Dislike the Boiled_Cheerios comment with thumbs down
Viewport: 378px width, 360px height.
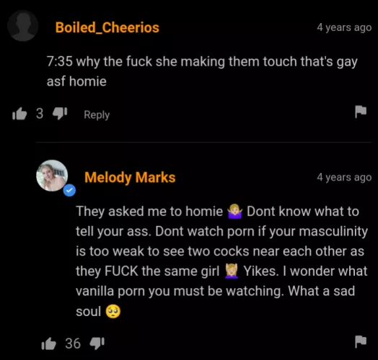[x=60, y=114]
